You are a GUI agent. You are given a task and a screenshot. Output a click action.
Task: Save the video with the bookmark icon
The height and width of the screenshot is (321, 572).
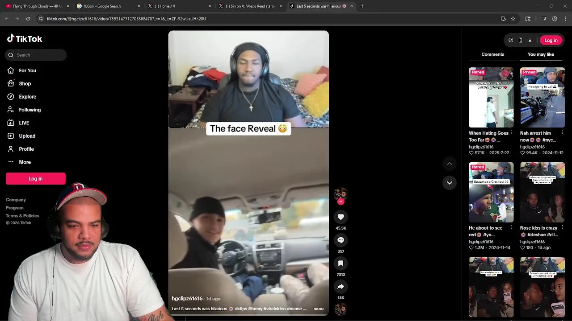(341, 263)
